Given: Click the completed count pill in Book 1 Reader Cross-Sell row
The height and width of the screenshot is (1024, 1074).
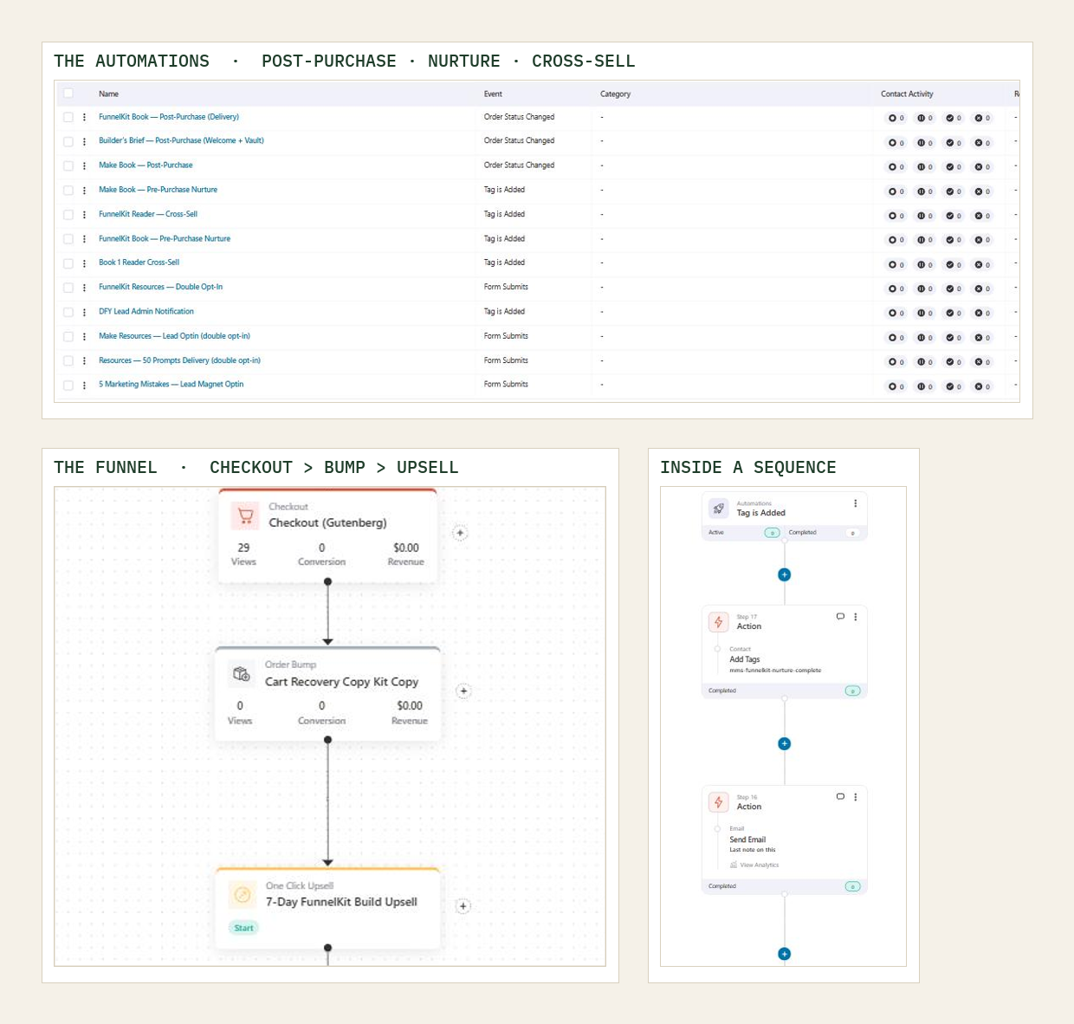Looking at the screenshot, I should [954, 265].
